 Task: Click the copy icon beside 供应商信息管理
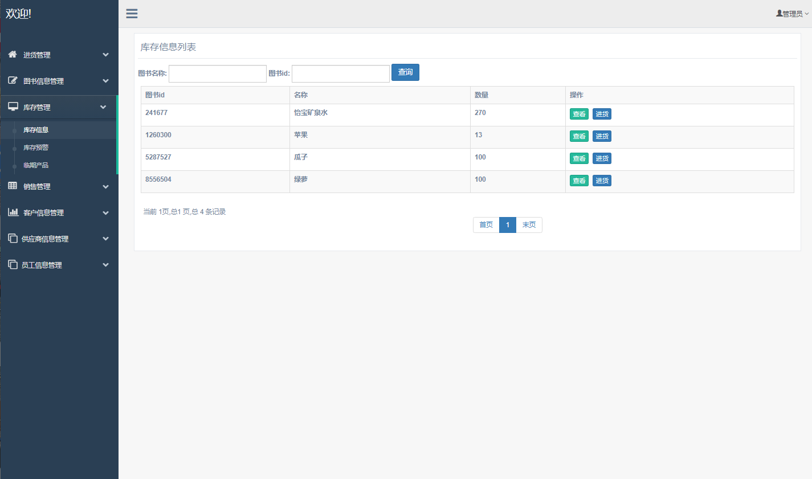[13, 238]
